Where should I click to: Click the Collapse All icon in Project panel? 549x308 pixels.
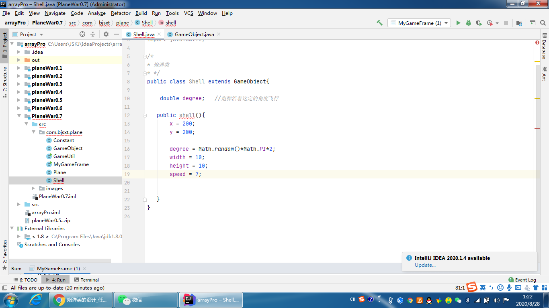point(93,34)
